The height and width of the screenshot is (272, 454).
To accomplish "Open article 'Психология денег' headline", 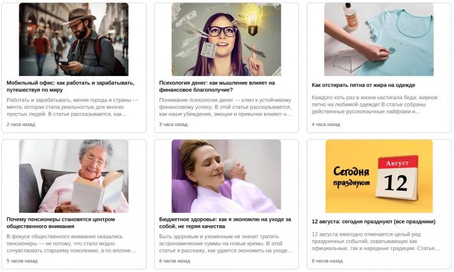I will point(217,86).
